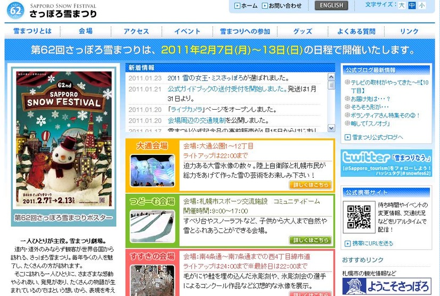Open blog post ボランティアさん特集その②
This screenshot has width=440, height=296.
click(385, 116)
